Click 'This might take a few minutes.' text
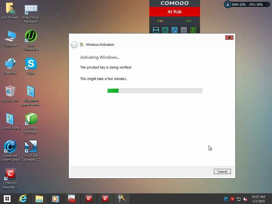This screenshot has height=204, width=272. 103,79
